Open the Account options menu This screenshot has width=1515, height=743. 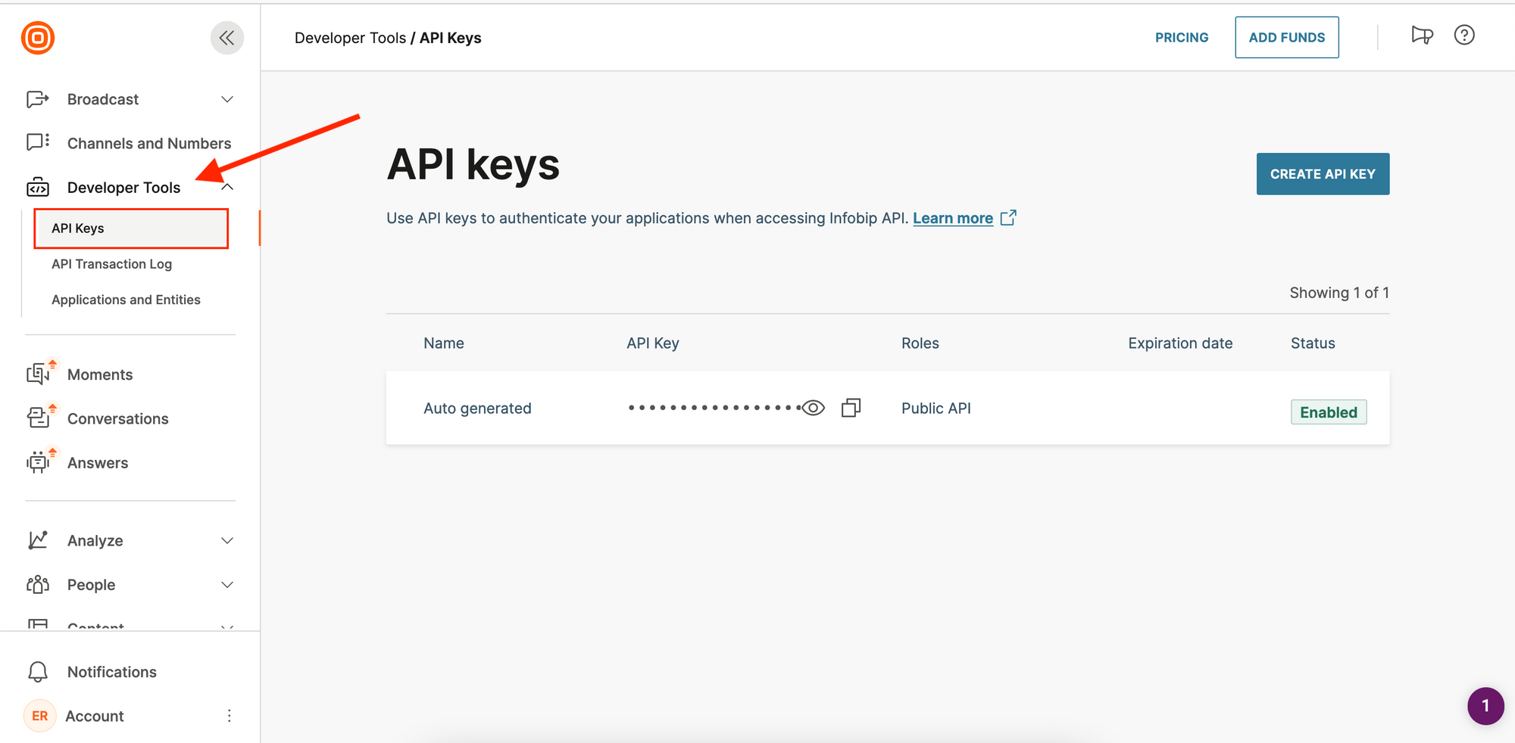click(229, 715)
